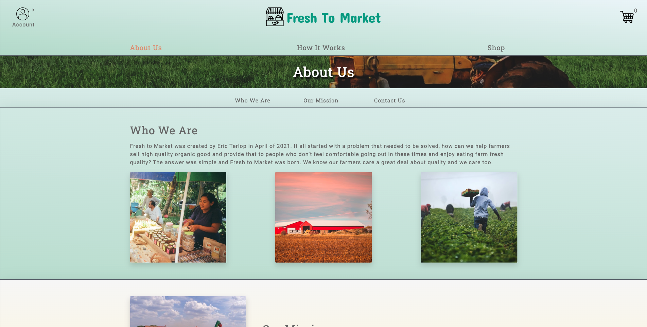Click the red barn sunset photo
This screenshot has height=327, width=647.
[x=323, y=217]
